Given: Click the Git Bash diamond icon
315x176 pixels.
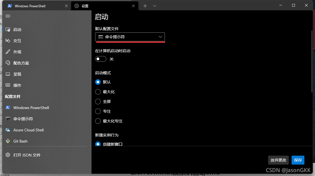Looking at the screenshot, I should (x=8, y=141).
